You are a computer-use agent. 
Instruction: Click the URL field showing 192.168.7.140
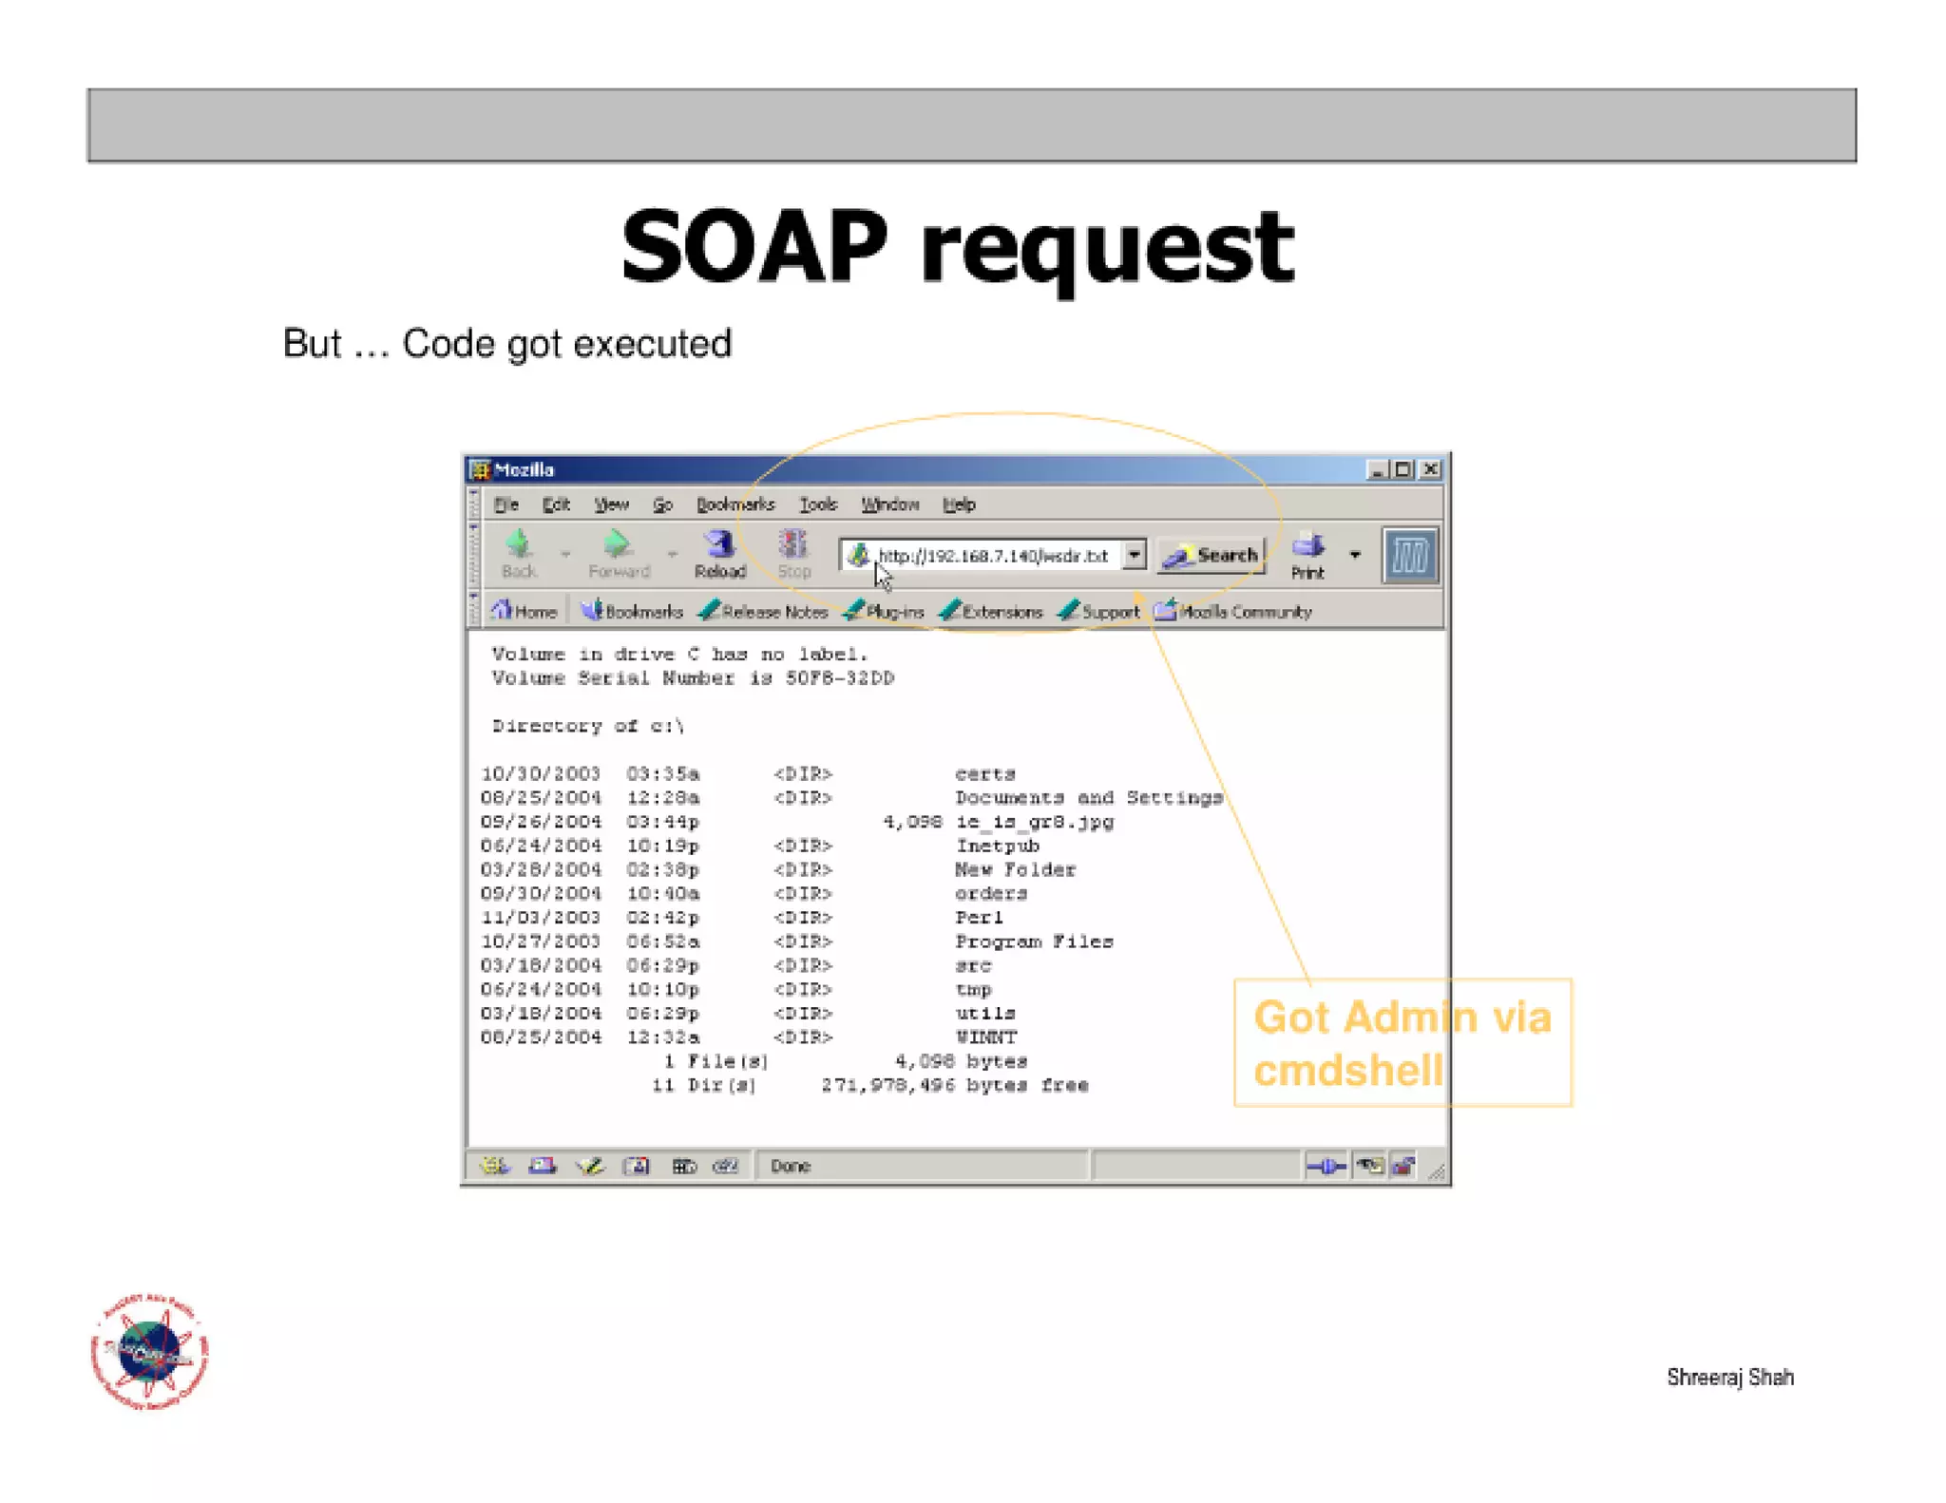[992, 555]
